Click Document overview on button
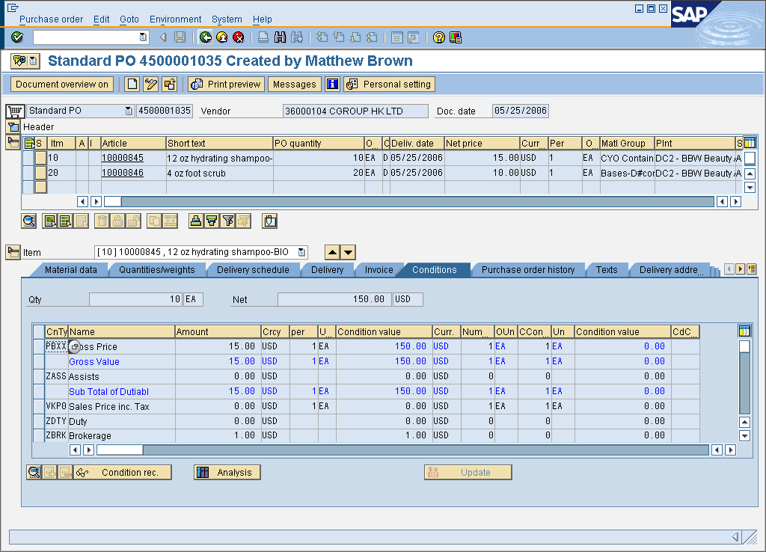 [62, 84]
